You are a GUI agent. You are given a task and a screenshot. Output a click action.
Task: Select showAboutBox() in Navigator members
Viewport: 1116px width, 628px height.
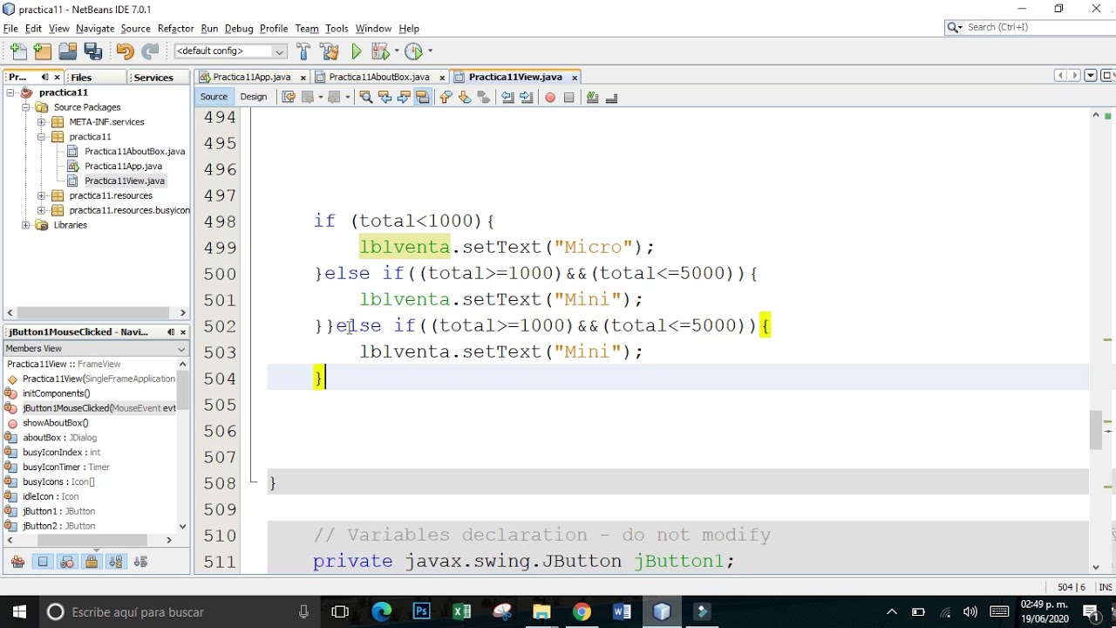coord(56,423)
